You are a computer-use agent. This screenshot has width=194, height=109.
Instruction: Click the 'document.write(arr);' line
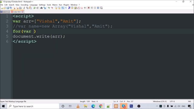39,36
